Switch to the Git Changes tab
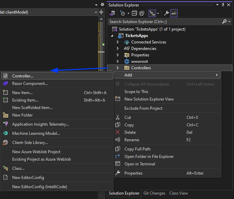This screenshot has height=199, width=234. tap(154, 193)
